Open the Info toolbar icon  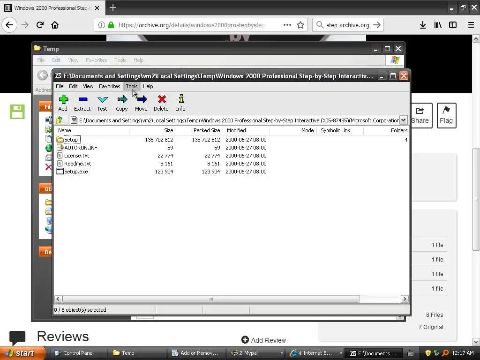[x=181, y=98]
